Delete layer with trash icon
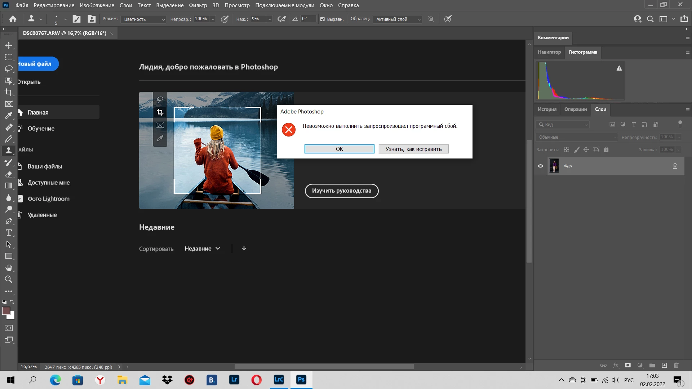Screen dimensions: 692x389 pyautogui.click(x=676, y=365)
